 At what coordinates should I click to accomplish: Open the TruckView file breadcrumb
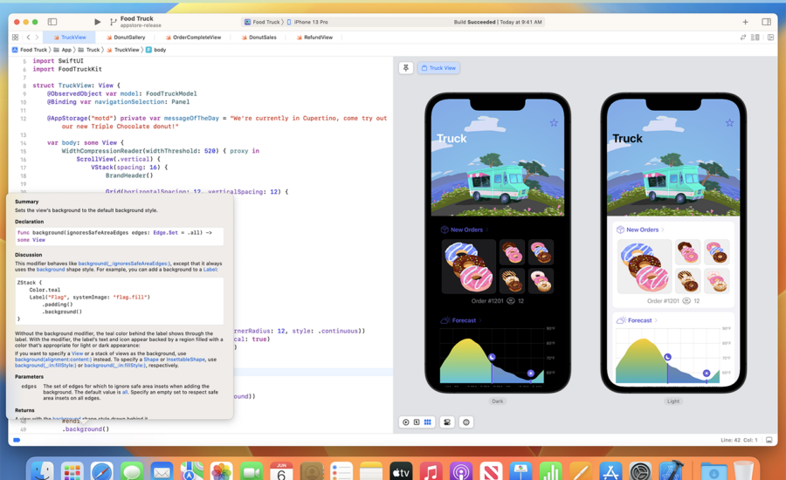pos(123,50)
